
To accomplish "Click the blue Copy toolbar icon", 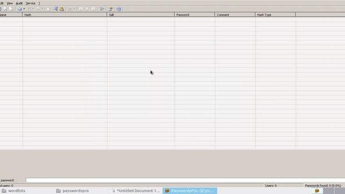I will pos(19,9).
